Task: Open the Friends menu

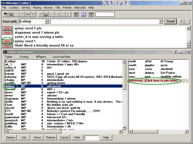Action: click(67, 8)
